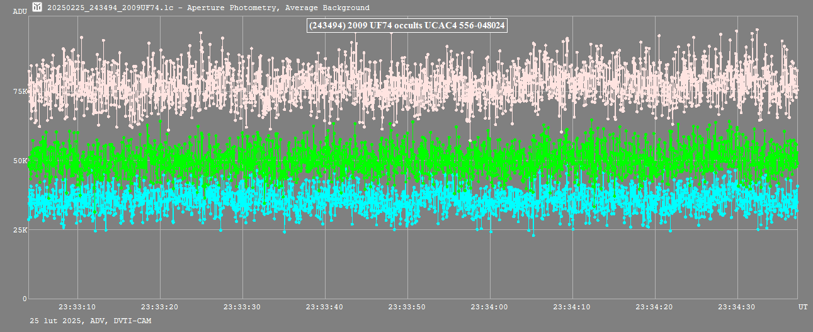Click the UT axis label
The width and height of the screenshot is (813, 332).
(x=803, y=307)
